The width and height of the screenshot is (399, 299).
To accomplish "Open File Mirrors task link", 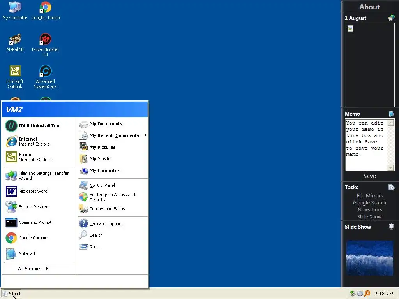I will [x=369, y=195].
